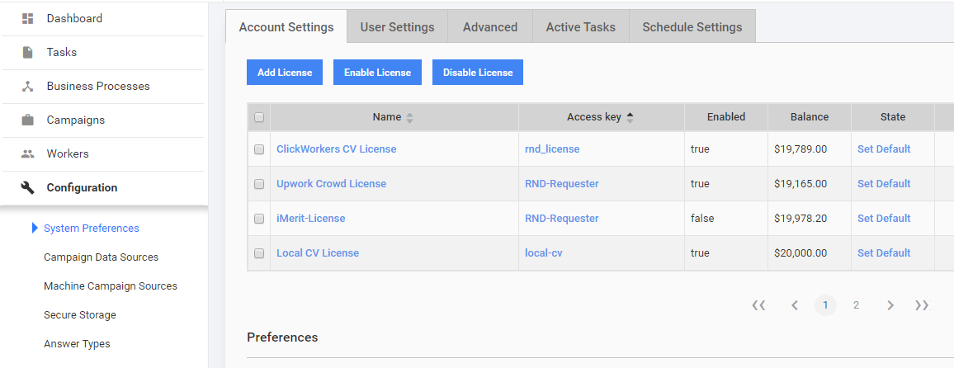Viewport: 954px width, 368px height.
Task: Click the Add License button
Action: pyautogui.click(x=285, y=73)
